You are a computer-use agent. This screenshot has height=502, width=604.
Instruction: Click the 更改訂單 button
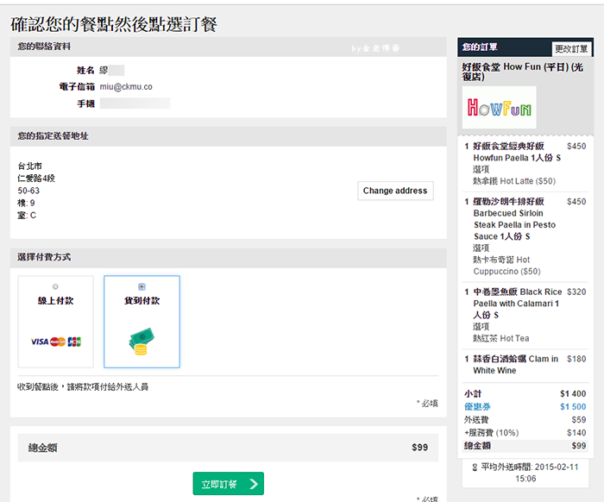(x=571, y=49)
